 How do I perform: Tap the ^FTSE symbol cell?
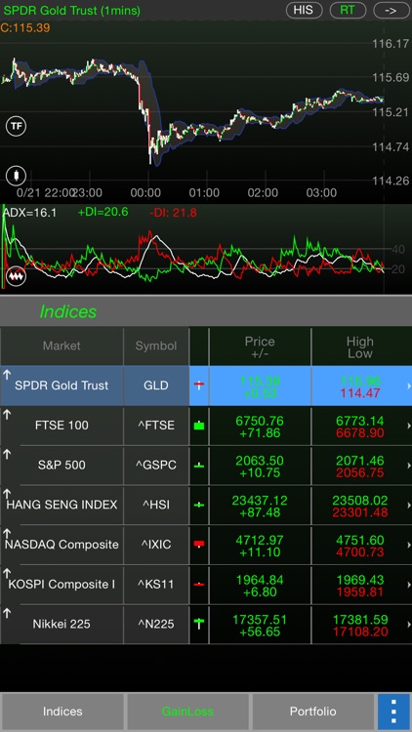click(x=156, y=426)
